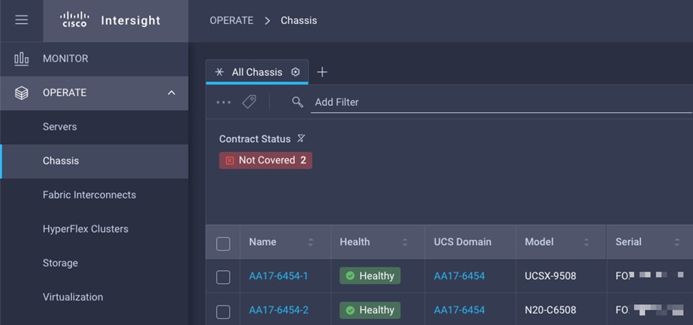Open the hamburger navigation menu
This screenshot has height=325, width=693.
pyautogui.click(x=21, y=20)
